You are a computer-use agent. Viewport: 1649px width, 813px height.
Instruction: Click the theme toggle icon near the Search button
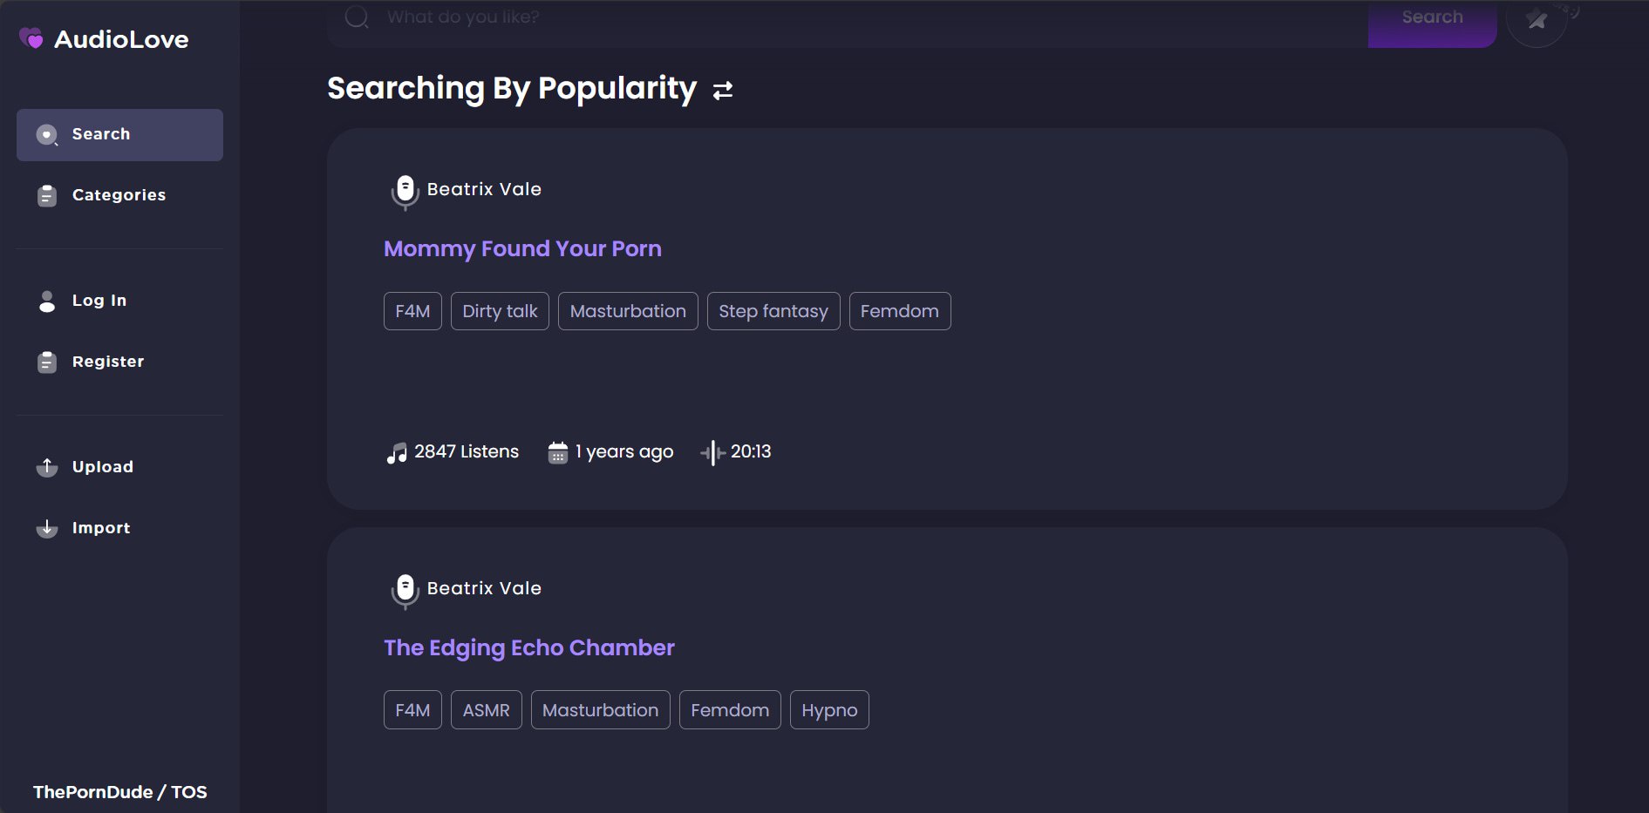(x=1537, y=19)
